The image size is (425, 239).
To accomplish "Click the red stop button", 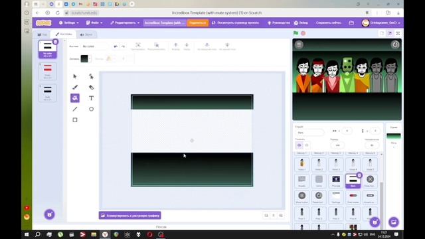I will point(303,33).
